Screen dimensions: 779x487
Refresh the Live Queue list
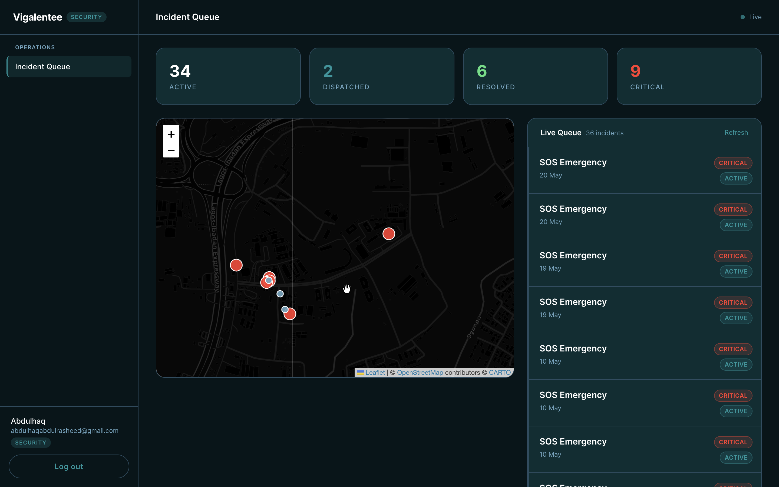point(736,132)
